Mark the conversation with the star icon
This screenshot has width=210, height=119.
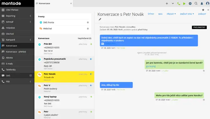[203, 10]
